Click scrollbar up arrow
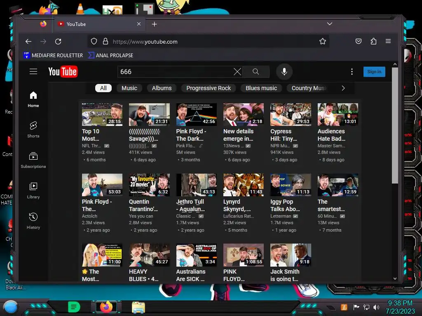The width and height of the screenshot is (422, 316). pos(395,65)
